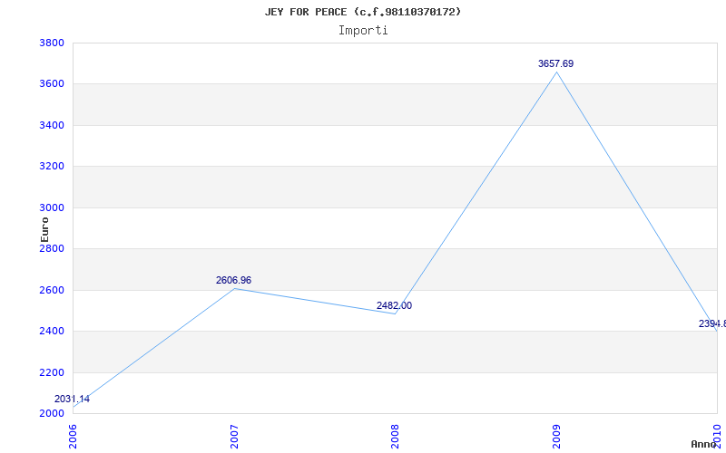
Task: Click the Anno x-axis title
Action: click(x=706, y=444)
